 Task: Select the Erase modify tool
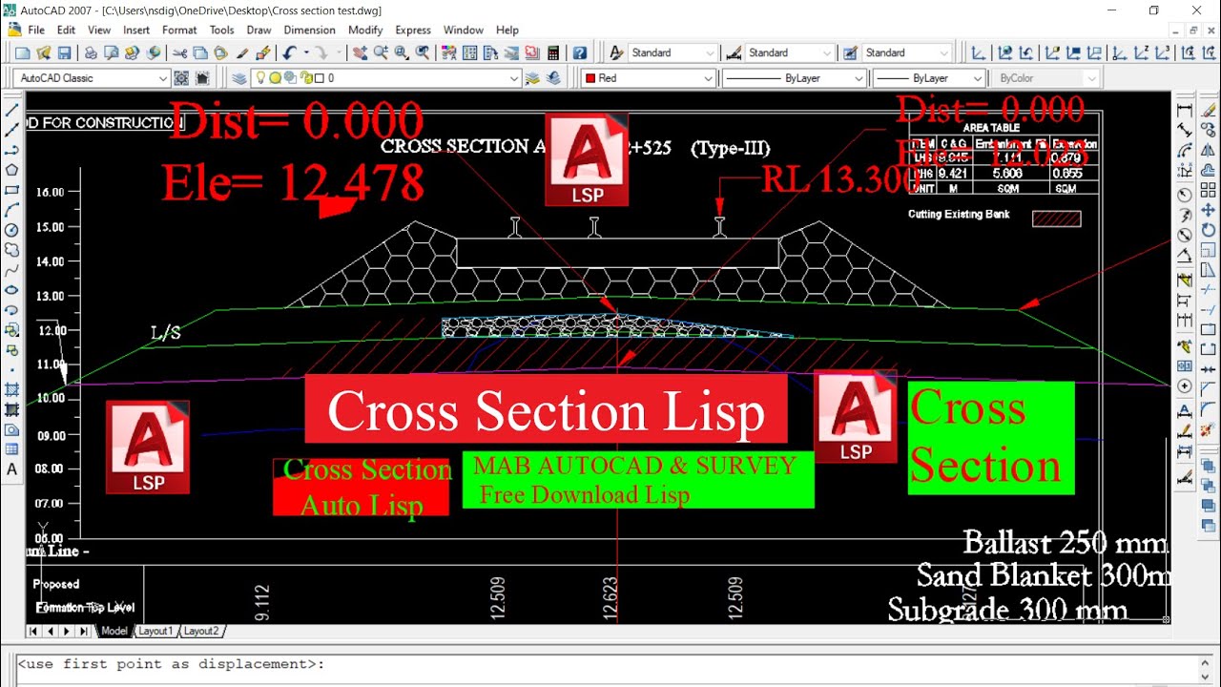tap(1209, 111)
